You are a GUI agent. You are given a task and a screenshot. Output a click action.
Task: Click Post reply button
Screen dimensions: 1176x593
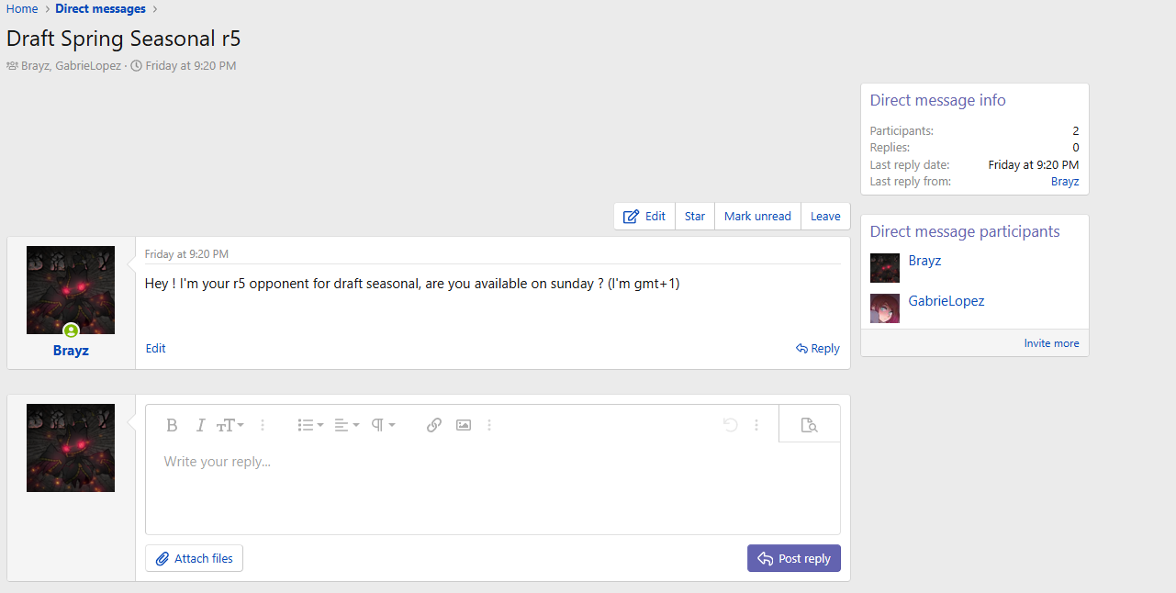(794, 558)
